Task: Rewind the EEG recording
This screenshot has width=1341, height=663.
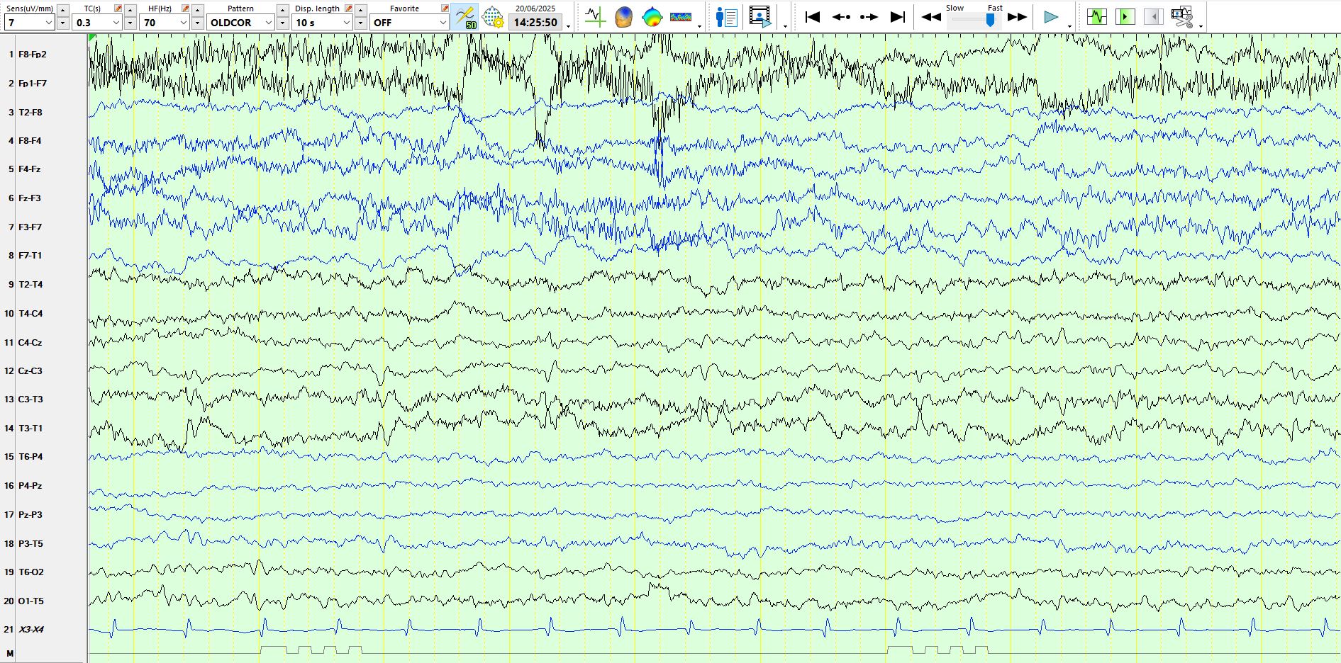Action: (931, 17)
